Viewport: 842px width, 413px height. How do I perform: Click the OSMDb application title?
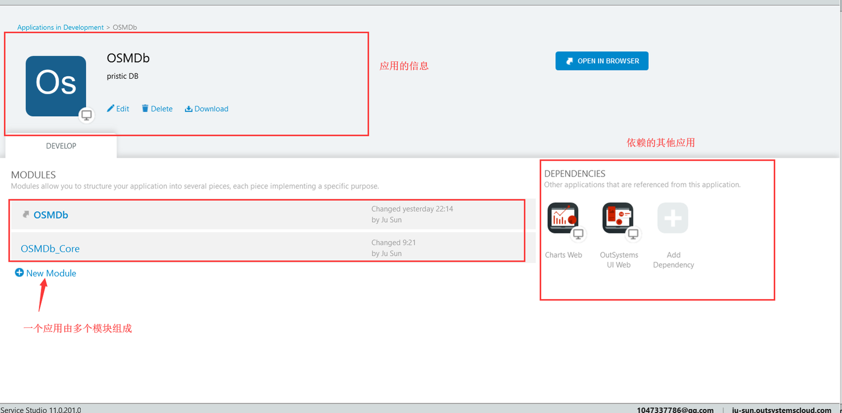click(x=128, y=58)
